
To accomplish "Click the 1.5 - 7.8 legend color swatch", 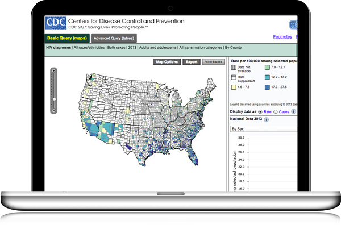I will 234,87.
